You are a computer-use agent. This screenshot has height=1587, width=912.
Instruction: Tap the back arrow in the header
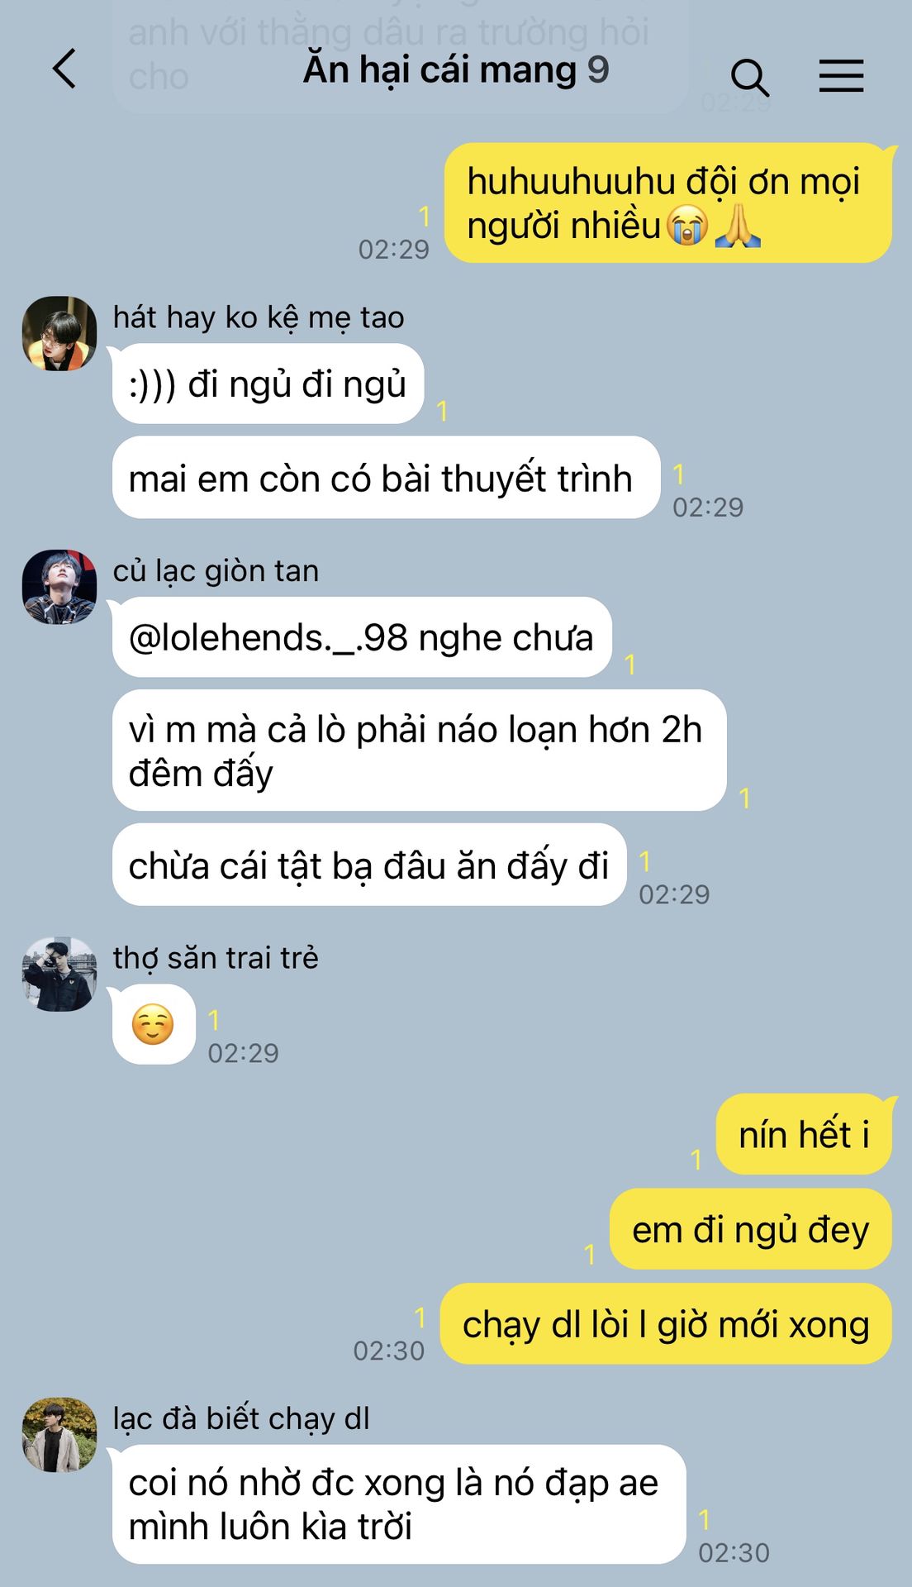point(64,69)
